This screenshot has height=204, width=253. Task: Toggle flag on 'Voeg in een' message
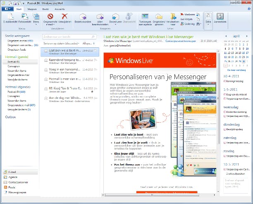(x=96, y=70)
